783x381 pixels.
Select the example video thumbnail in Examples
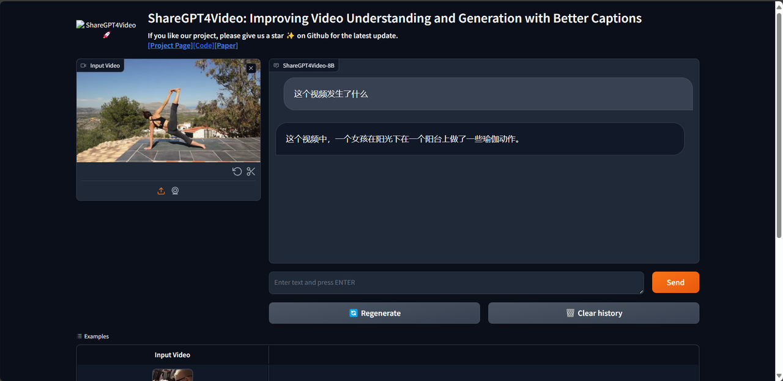click(173, 375)
